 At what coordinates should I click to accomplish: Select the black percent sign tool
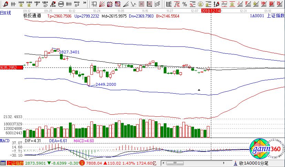click(185, 4)
